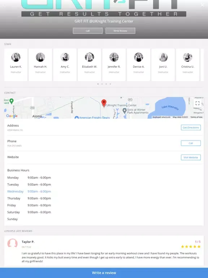Open Elizabeth W. staff photo
The image size is (208, 278).
(90, 57)
